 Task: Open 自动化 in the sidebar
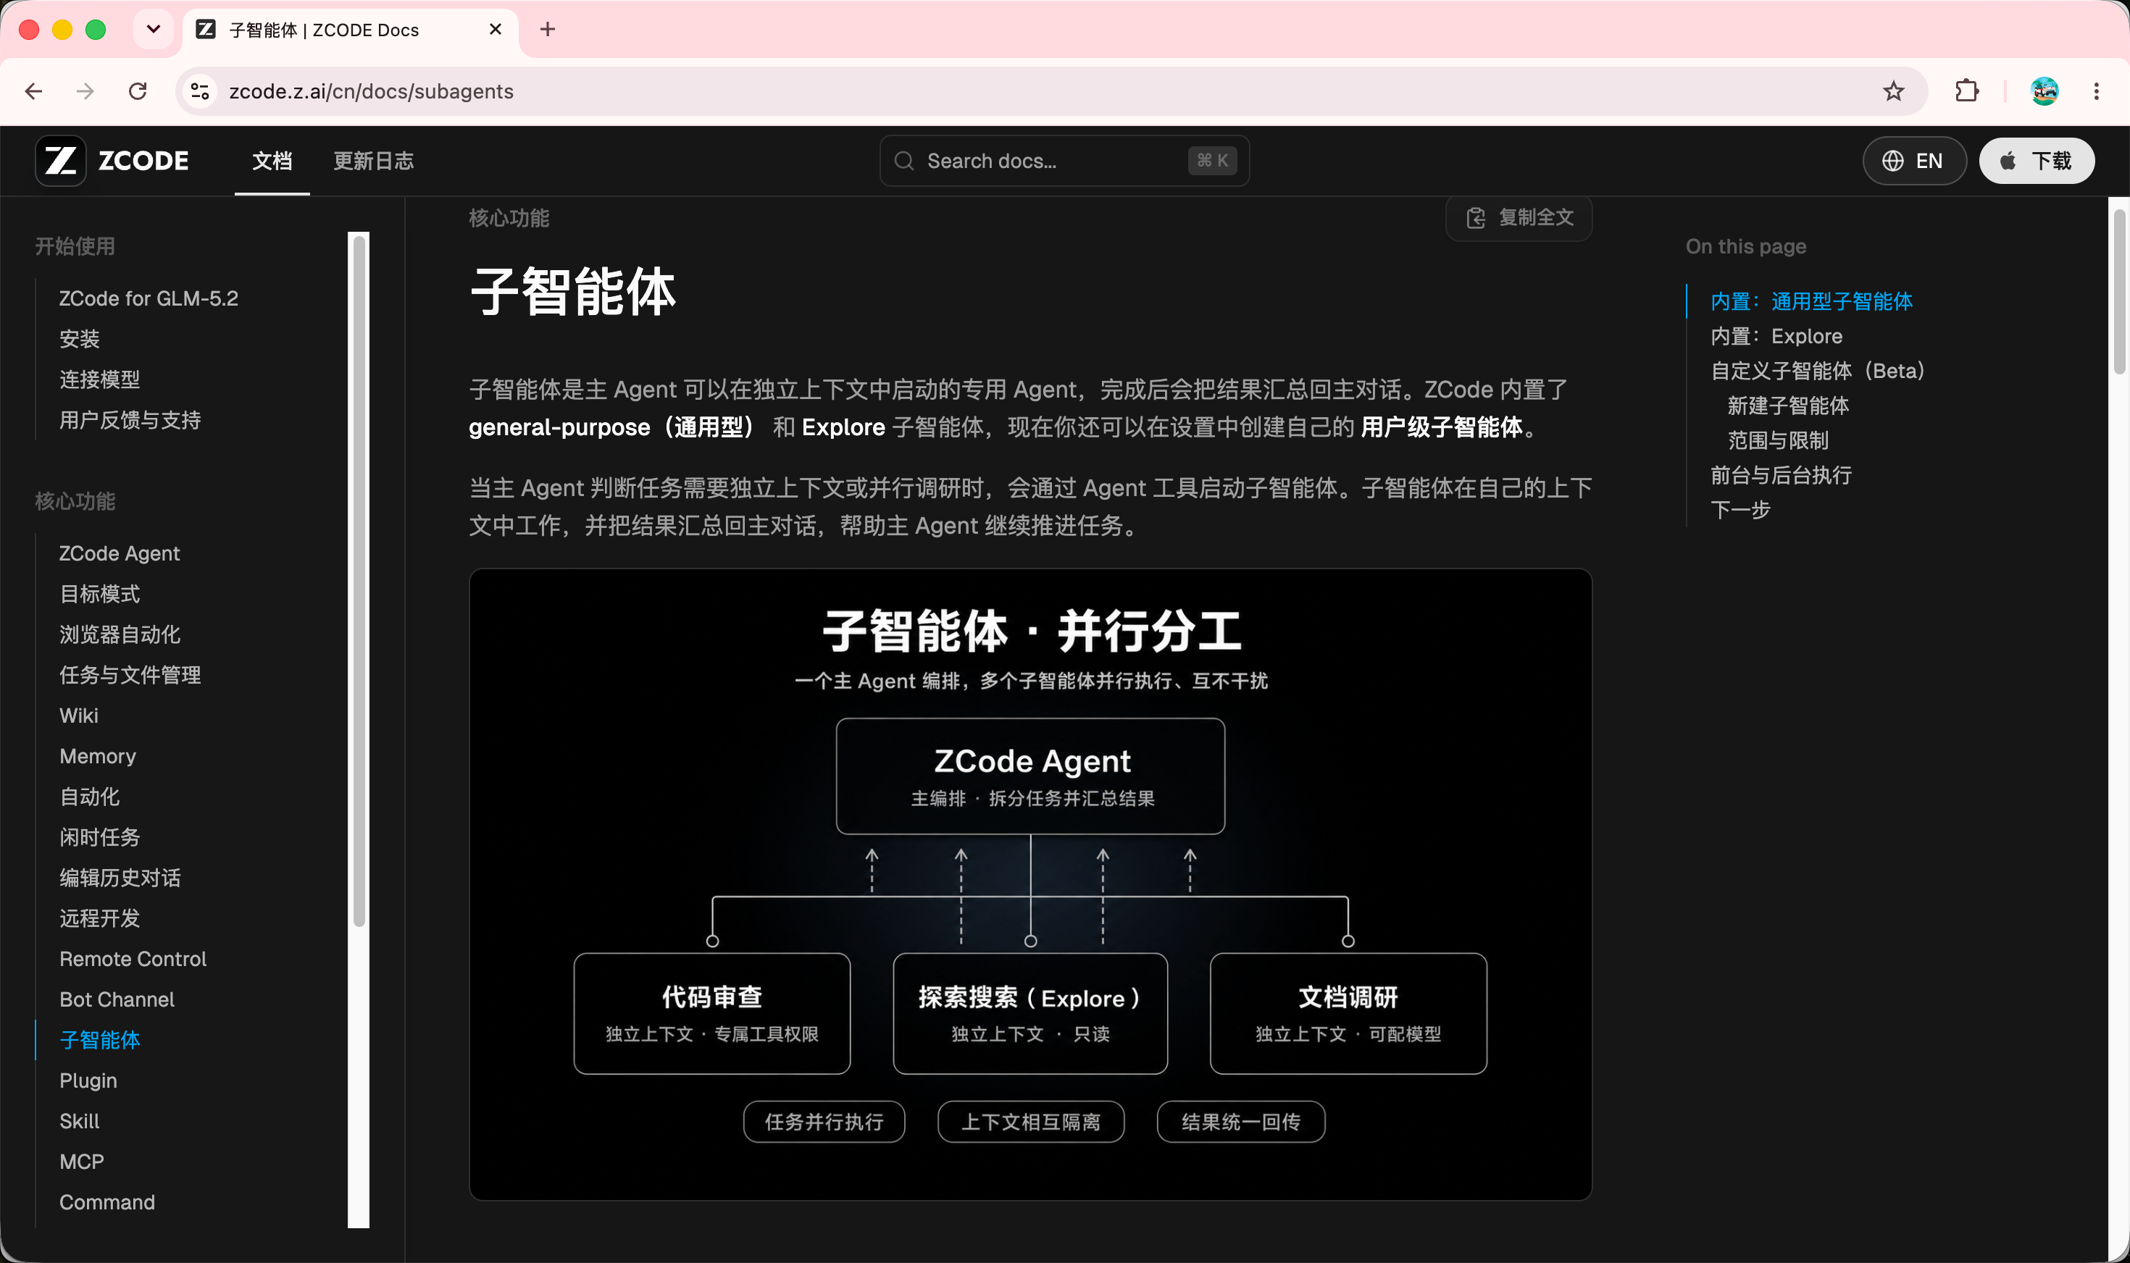tap(89, 797)
